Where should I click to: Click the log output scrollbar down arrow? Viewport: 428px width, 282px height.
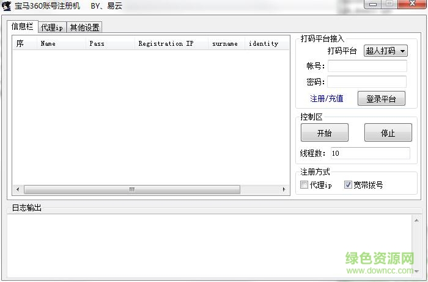coord(416,271)
